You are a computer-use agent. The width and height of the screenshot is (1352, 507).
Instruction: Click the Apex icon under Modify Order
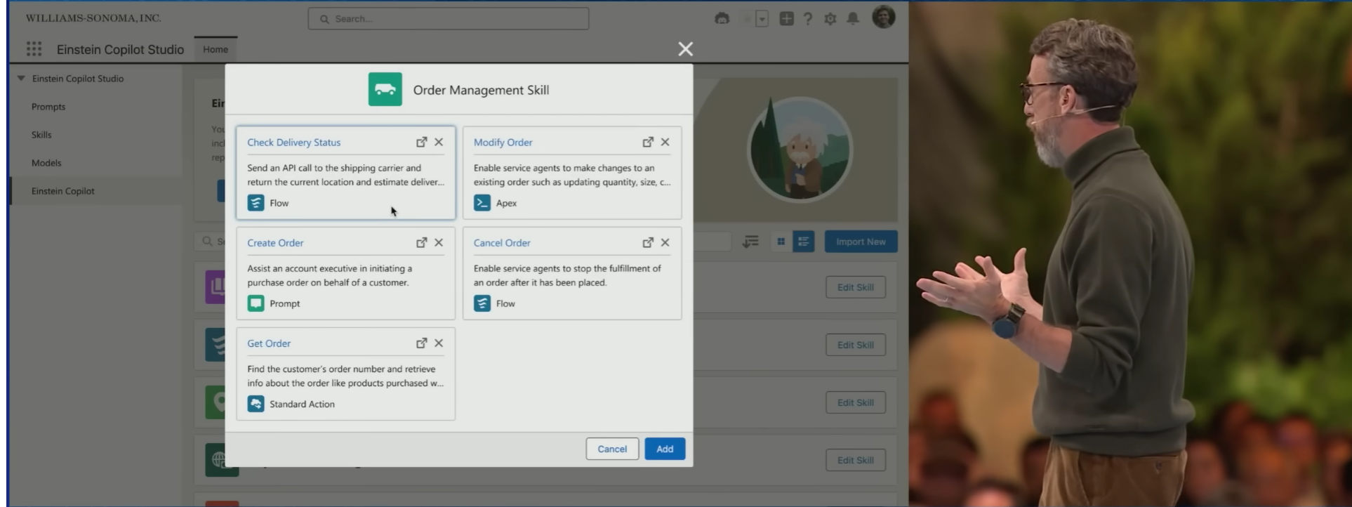point(482,203)
